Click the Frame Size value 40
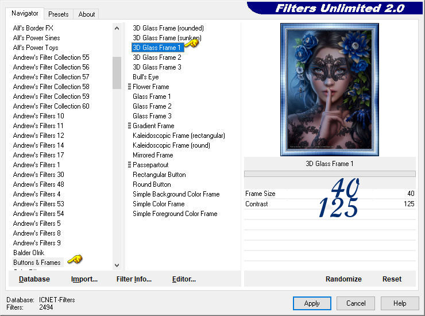The height and width of the screenshot is (316, 425). coord(411,194)
